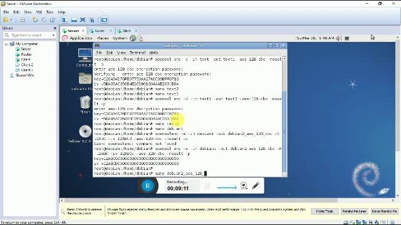Select Client 3 in the library tree
Viewport: 401px width, 225px height.
coord(27,70)
